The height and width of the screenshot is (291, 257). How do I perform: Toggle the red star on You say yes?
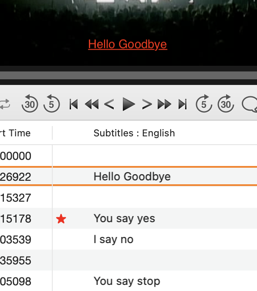pos(61,219)
